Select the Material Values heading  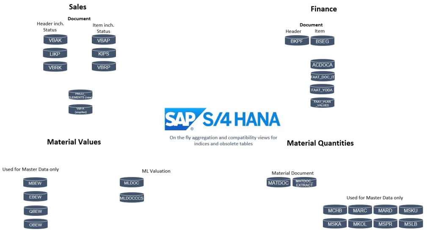coord(74,142)
